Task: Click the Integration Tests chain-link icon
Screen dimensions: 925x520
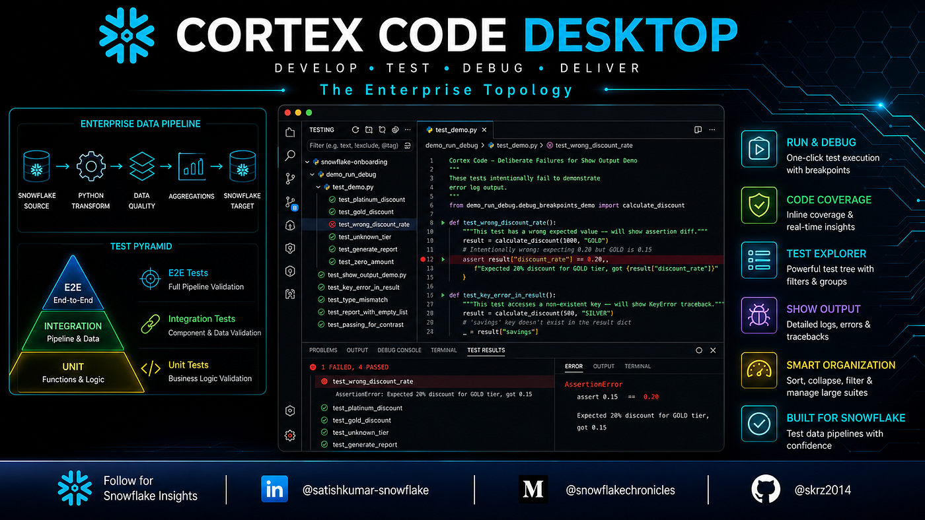Action: coord(151,324)
